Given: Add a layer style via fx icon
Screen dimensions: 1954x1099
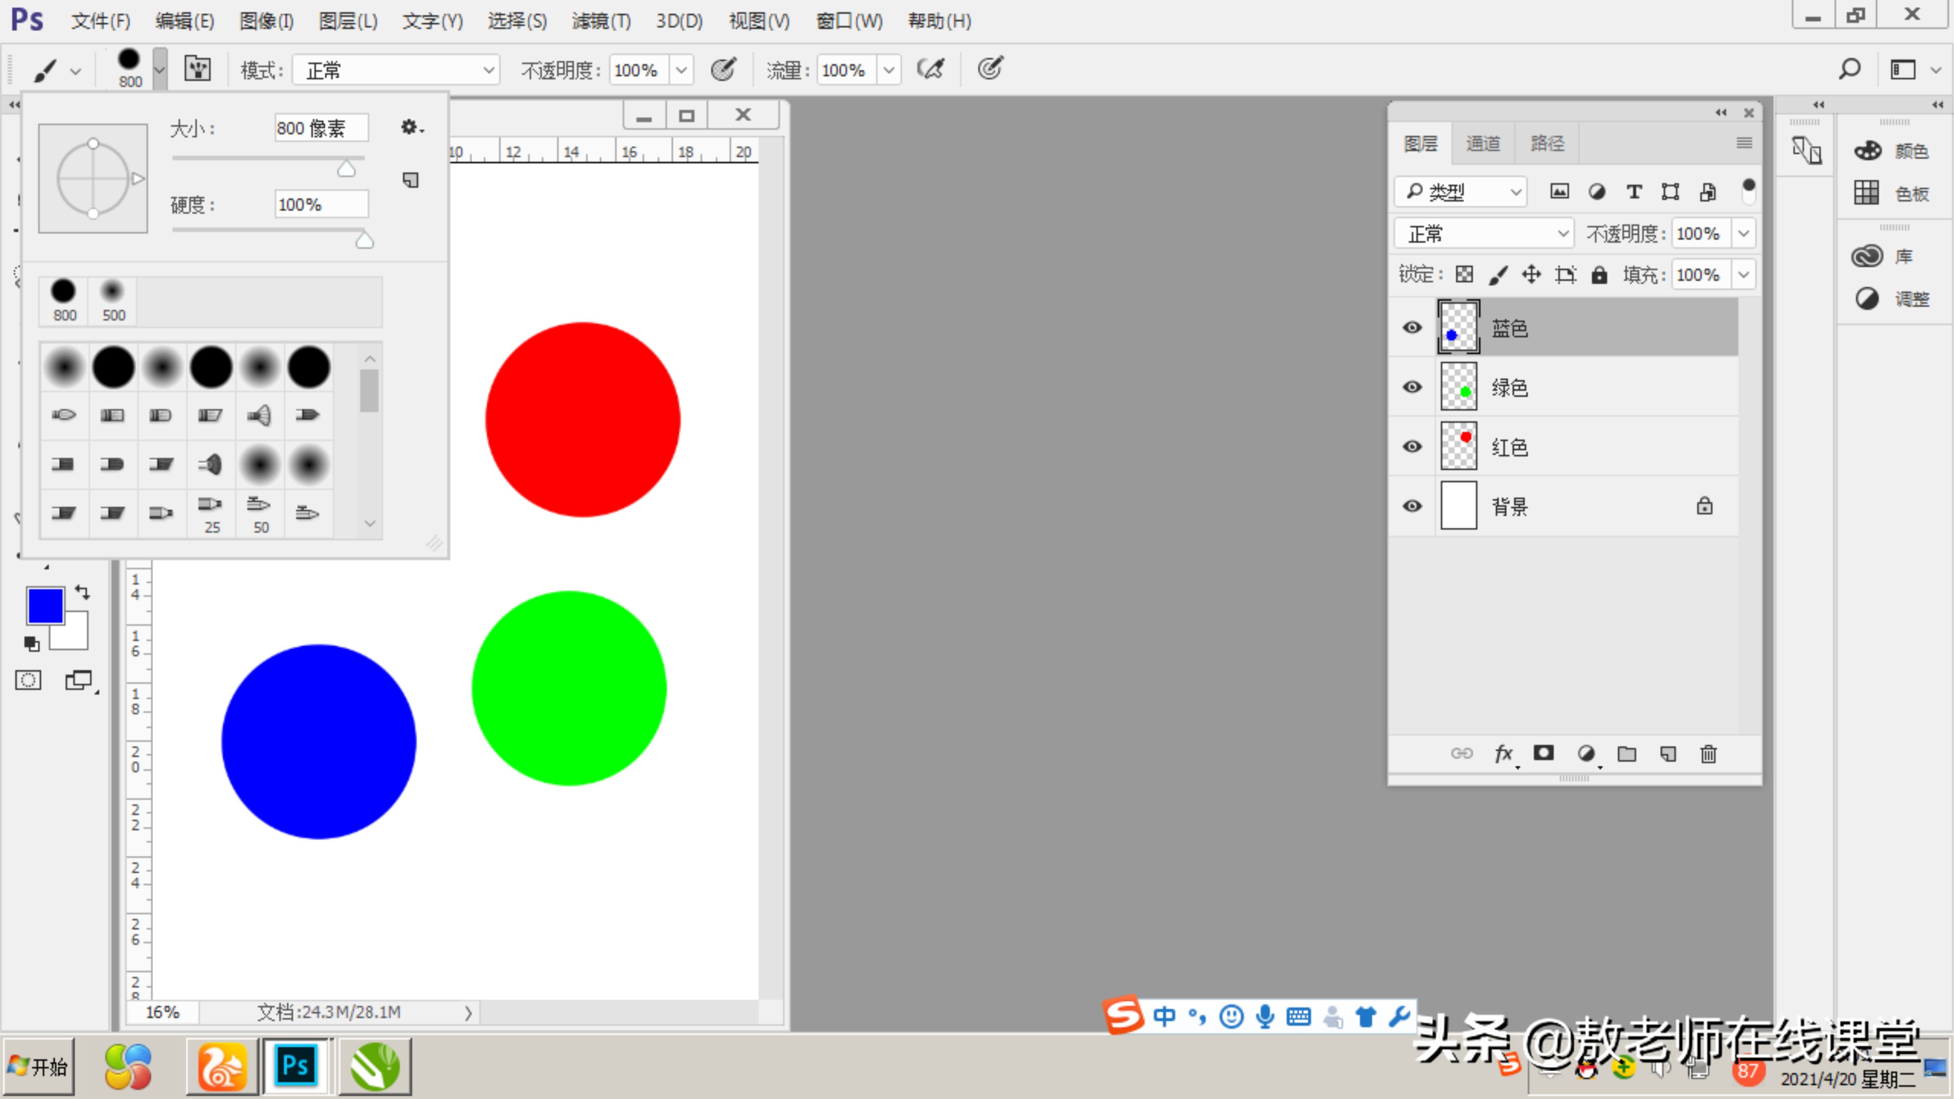Looking at the screenshot, I should (x=1503, y=754).
